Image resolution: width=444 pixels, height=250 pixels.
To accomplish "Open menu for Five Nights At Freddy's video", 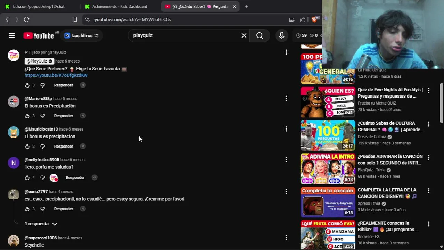I will coord(429,90).
